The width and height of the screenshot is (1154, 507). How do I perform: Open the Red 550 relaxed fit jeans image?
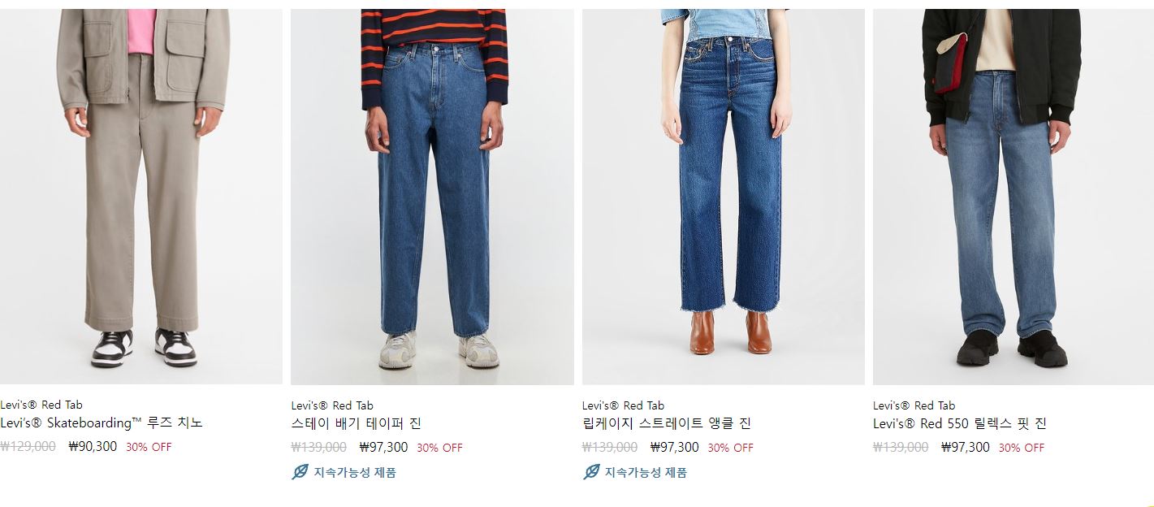1014,197
